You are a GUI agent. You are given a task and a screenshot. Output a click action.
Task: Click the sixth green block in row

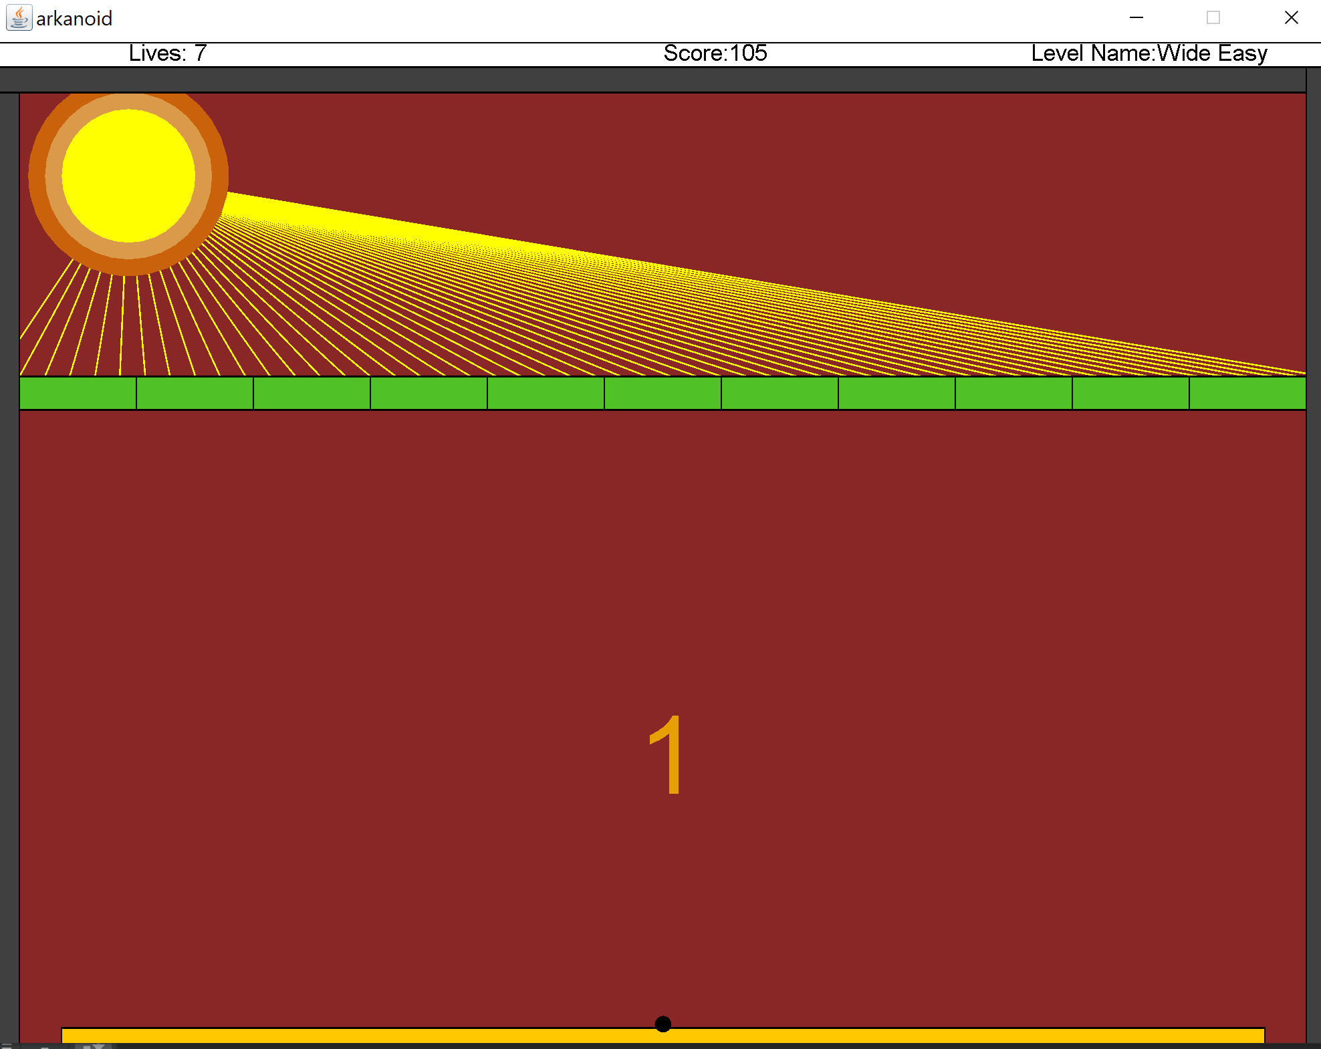[x=663, y=393]
